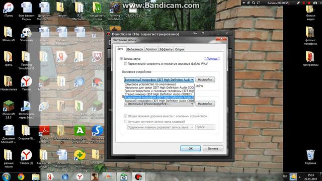
Task: Toggle Общая звуковая дорожка checkbox
Action: click(x=125, y=116)
